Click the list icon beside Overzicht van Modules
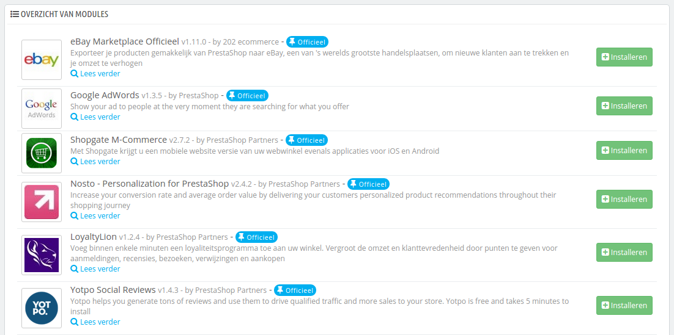 point(14,14)
